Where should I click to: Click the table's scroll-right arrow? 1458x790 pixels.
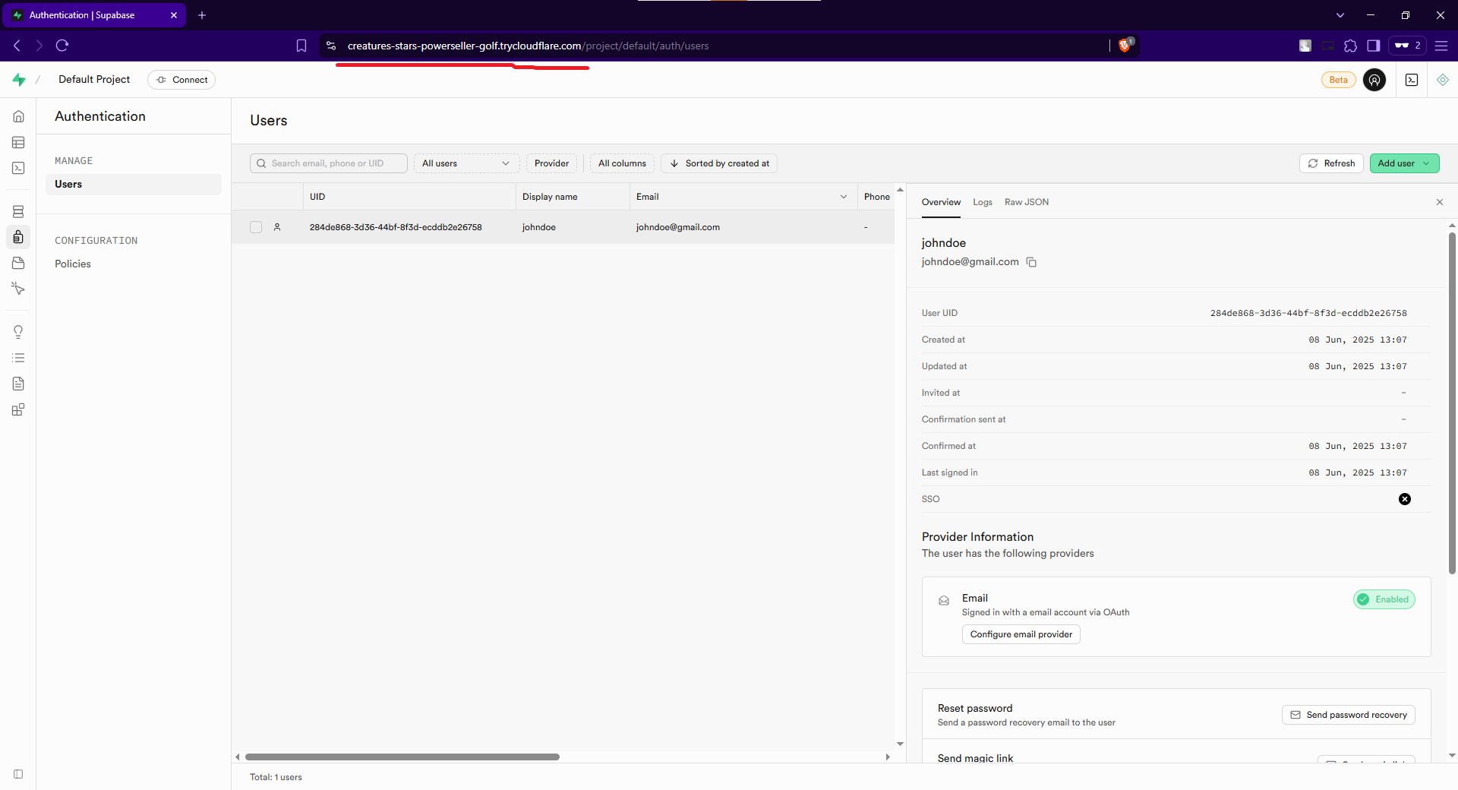[x=888, y=757]
